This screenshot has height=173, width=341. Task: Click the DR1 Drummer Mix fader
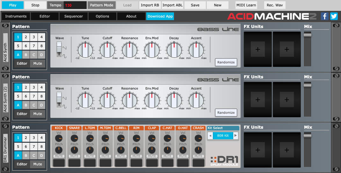pyautogui.click(x=308, y=135)
